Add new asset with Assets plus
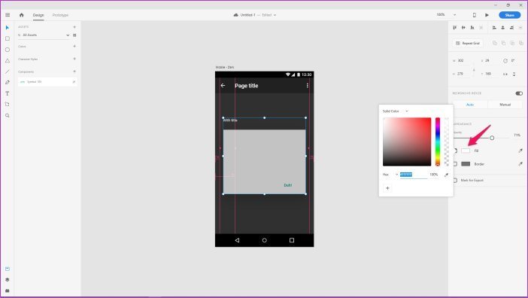The height and width of the screenshot is (298, 528). click(x=74, y=27)
